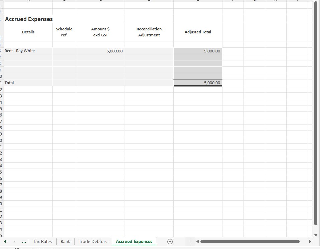The image size is (320, 249).
Task: Switch to the Tax Rates sheet
Action: (42, 241)
